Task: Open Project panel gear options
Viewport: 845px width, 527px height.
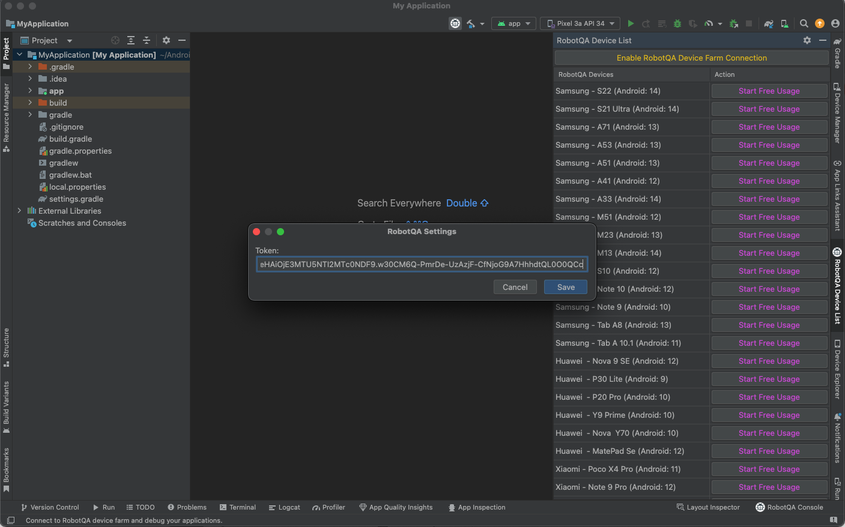Action: click(x=166, y=40)
